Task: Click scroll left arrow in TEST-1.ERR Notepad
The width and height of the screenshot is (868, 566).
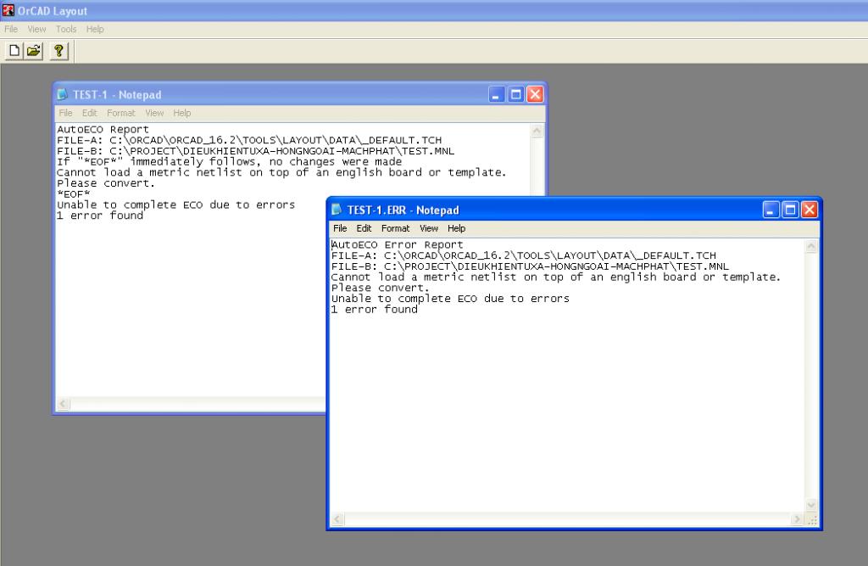Action: pos(337,519)
